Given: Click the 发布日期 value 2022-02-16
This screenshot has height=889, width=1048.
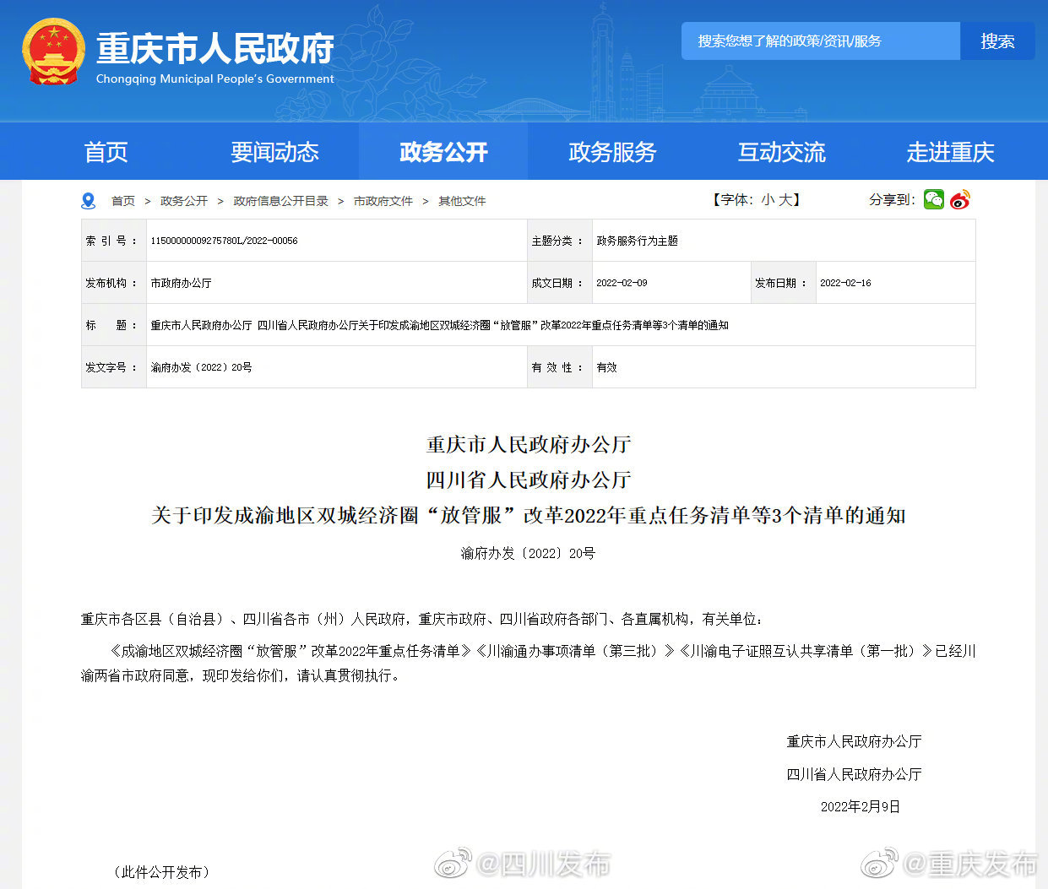Looking at the screenshot, I should 845,283.
